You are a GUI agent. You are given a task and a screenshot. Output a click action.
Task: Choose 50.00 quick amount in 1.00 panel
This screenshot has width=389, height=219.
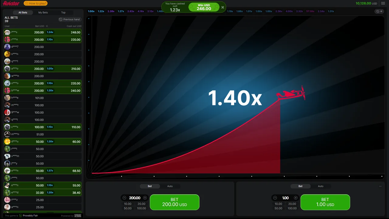click(278, 208)
